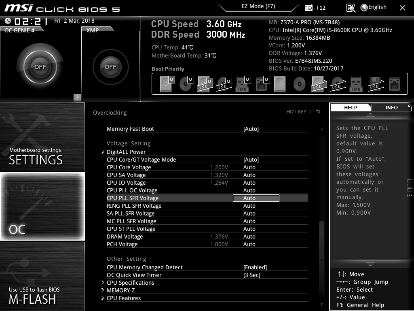Viewport: 414px width, 311px height.
Task: Open the CPU Memory Changed Detect [Enabled] option
Action: tap(255, 267)
